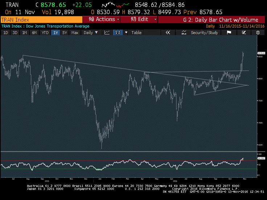The image size is (267, 200).
Task: Click the Prev value 8578.65
Action: pos(211,12)
